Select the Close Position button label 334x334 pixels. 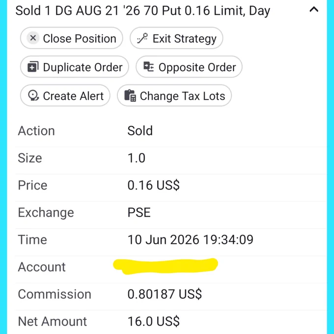[80, 38]
